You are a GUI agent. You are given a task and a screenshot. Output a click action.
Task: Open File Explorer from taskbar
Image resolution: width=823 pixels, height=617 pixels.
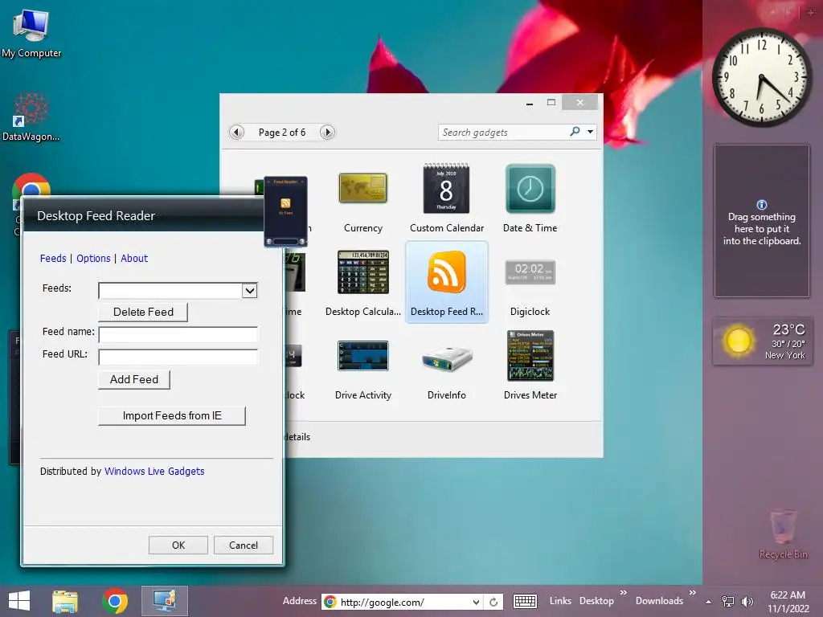pos(65,601)
